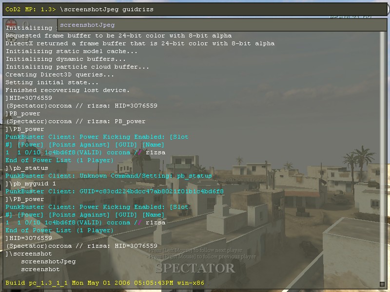Click the PunkBuster GUID output line
The height and width of the screenshot is (292, 390).
(115, 191)
